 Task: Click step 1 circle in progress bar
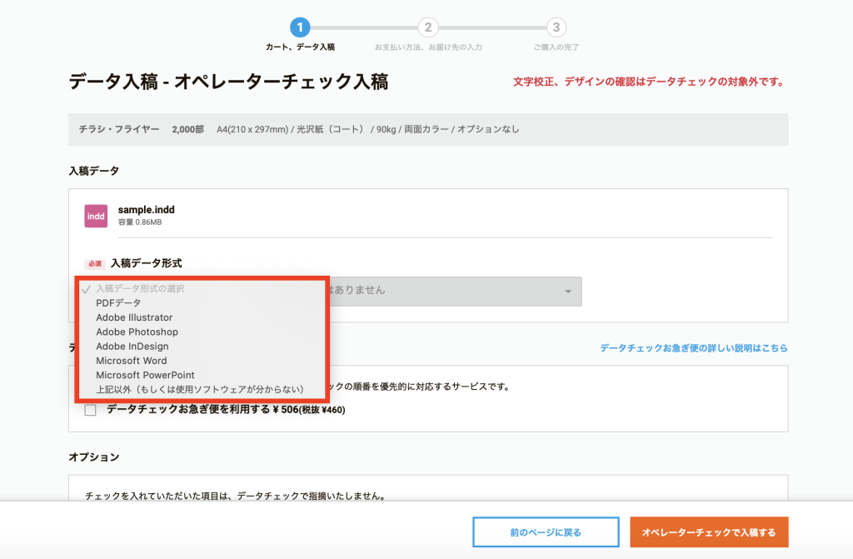300,27
